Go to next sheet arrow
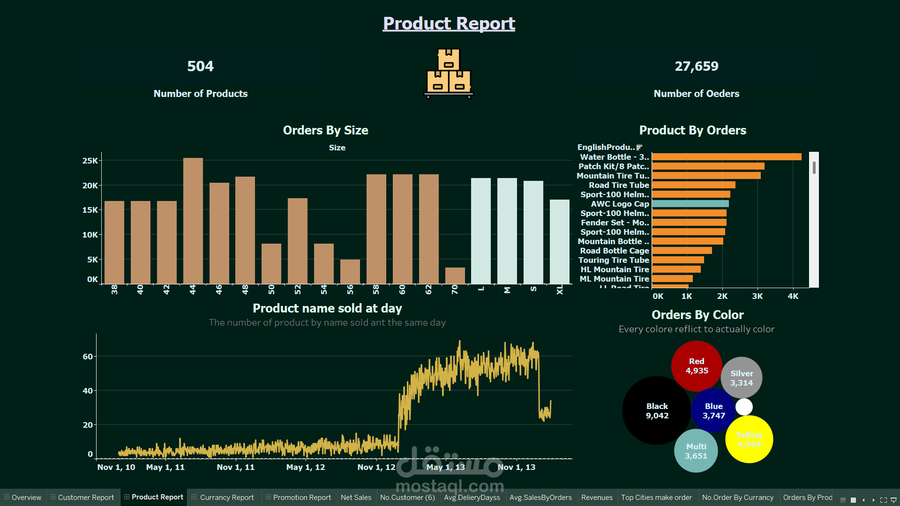The width and height of the screenshot is (900, 506). [x=873, y=500]
